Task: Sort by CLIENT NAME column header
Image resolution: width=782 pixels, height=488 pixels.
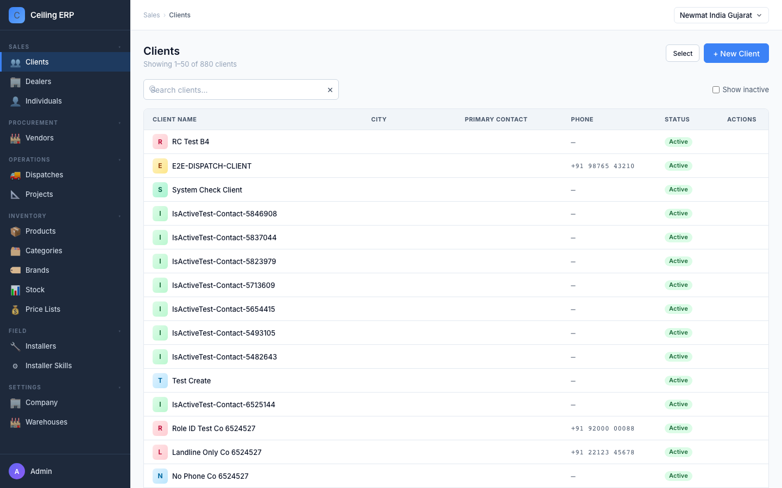Action: pos(175,119)
